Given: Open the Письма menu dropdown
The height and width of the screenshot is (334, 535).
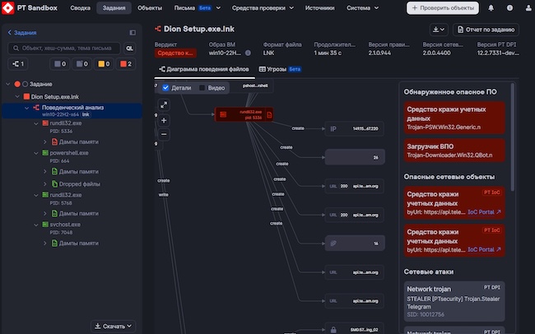Looking at the screenshot, I should click(x=198, y=8).
